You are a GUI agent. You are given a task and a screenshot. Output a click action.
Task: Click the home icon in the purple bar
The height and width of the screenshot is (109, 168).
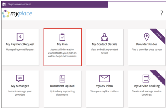(4, 4)
